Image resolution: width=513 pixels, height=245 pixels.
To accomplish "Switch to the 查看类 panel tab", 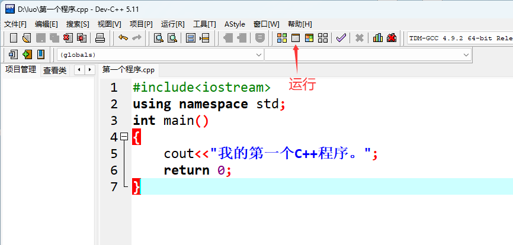I will click(x=54, y=70).
